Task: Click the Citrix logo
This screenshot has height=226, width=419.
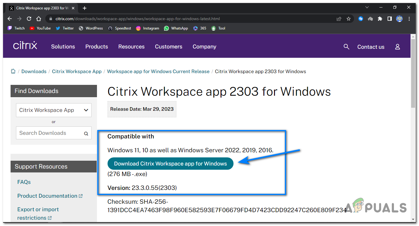Action: [25, 46]
